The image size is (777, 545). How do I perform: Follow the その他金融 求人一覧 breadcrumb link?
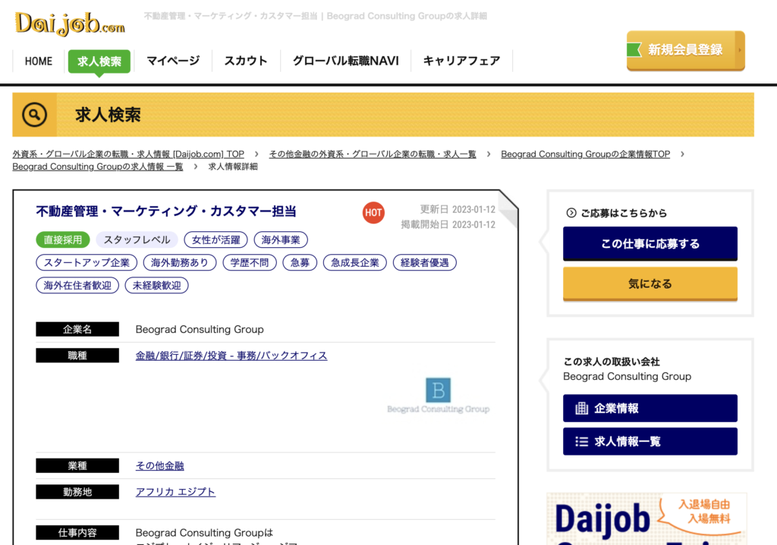(373, 154)
